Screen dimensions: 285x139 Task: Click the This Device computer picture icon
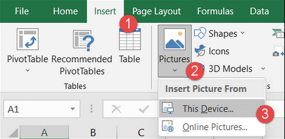click(x=168, y=109)
